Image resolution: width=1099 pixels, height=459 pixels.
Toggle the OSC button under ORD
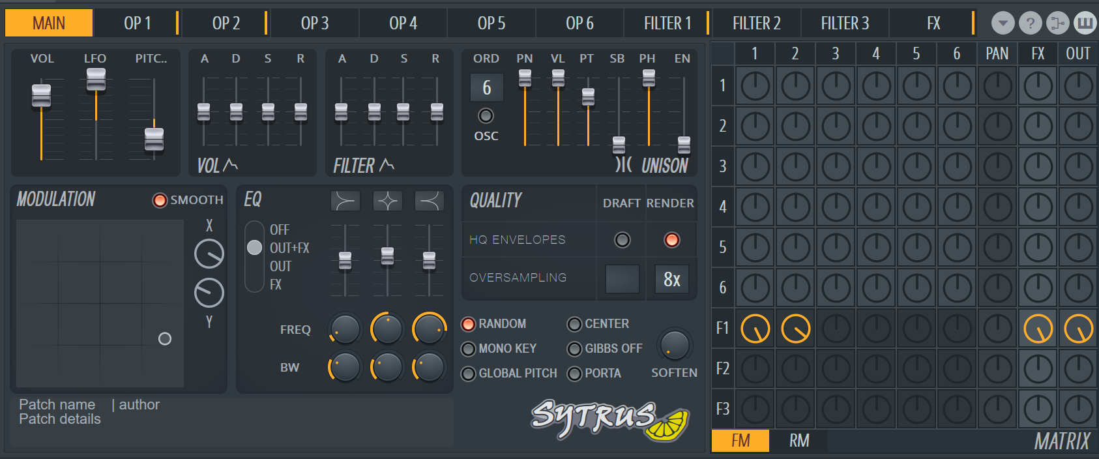point(486,116)
